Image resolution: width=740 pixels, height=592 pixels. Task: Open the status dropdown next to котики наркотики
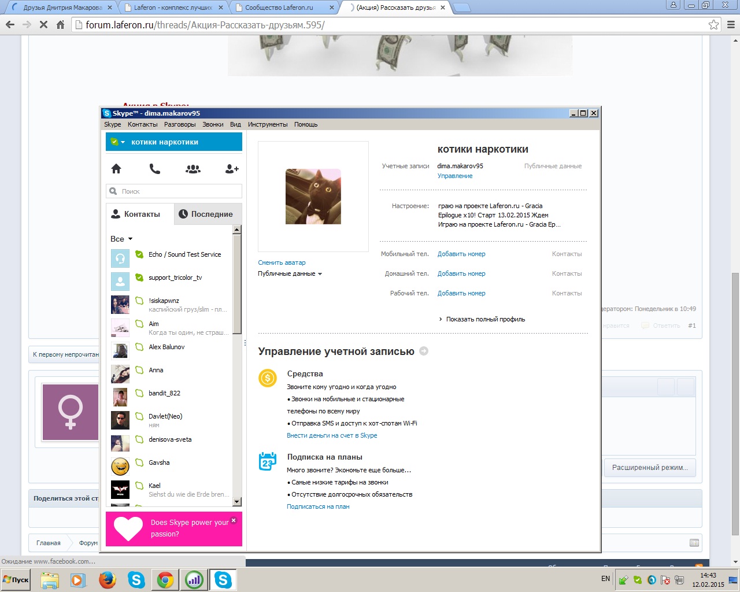coord(118,142)
